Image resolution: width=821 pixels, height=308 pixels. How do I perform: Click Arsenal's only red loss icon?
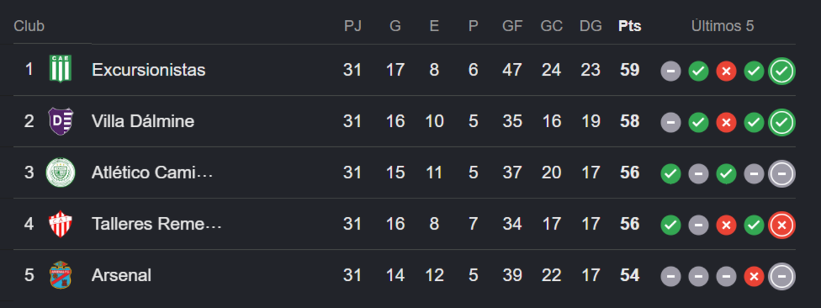[x=754, y=277]
